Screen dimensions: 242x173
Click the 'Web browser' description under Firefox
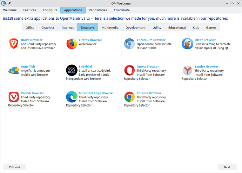click(88, 44)
